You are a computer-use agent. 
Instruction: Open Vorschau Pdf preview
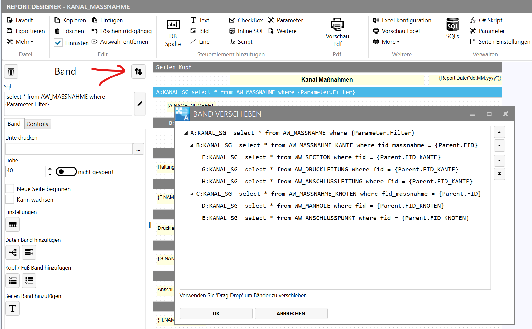tap(337, 32)
